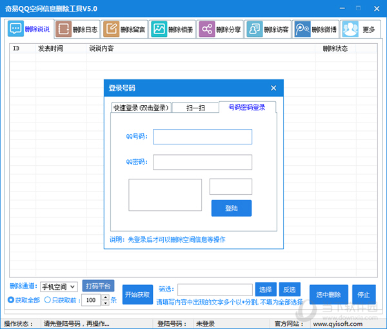The width and height of the screenshot is (387, 329).
Task: Decrease count with spinner down arrow
Action: (x=106, y=303)
